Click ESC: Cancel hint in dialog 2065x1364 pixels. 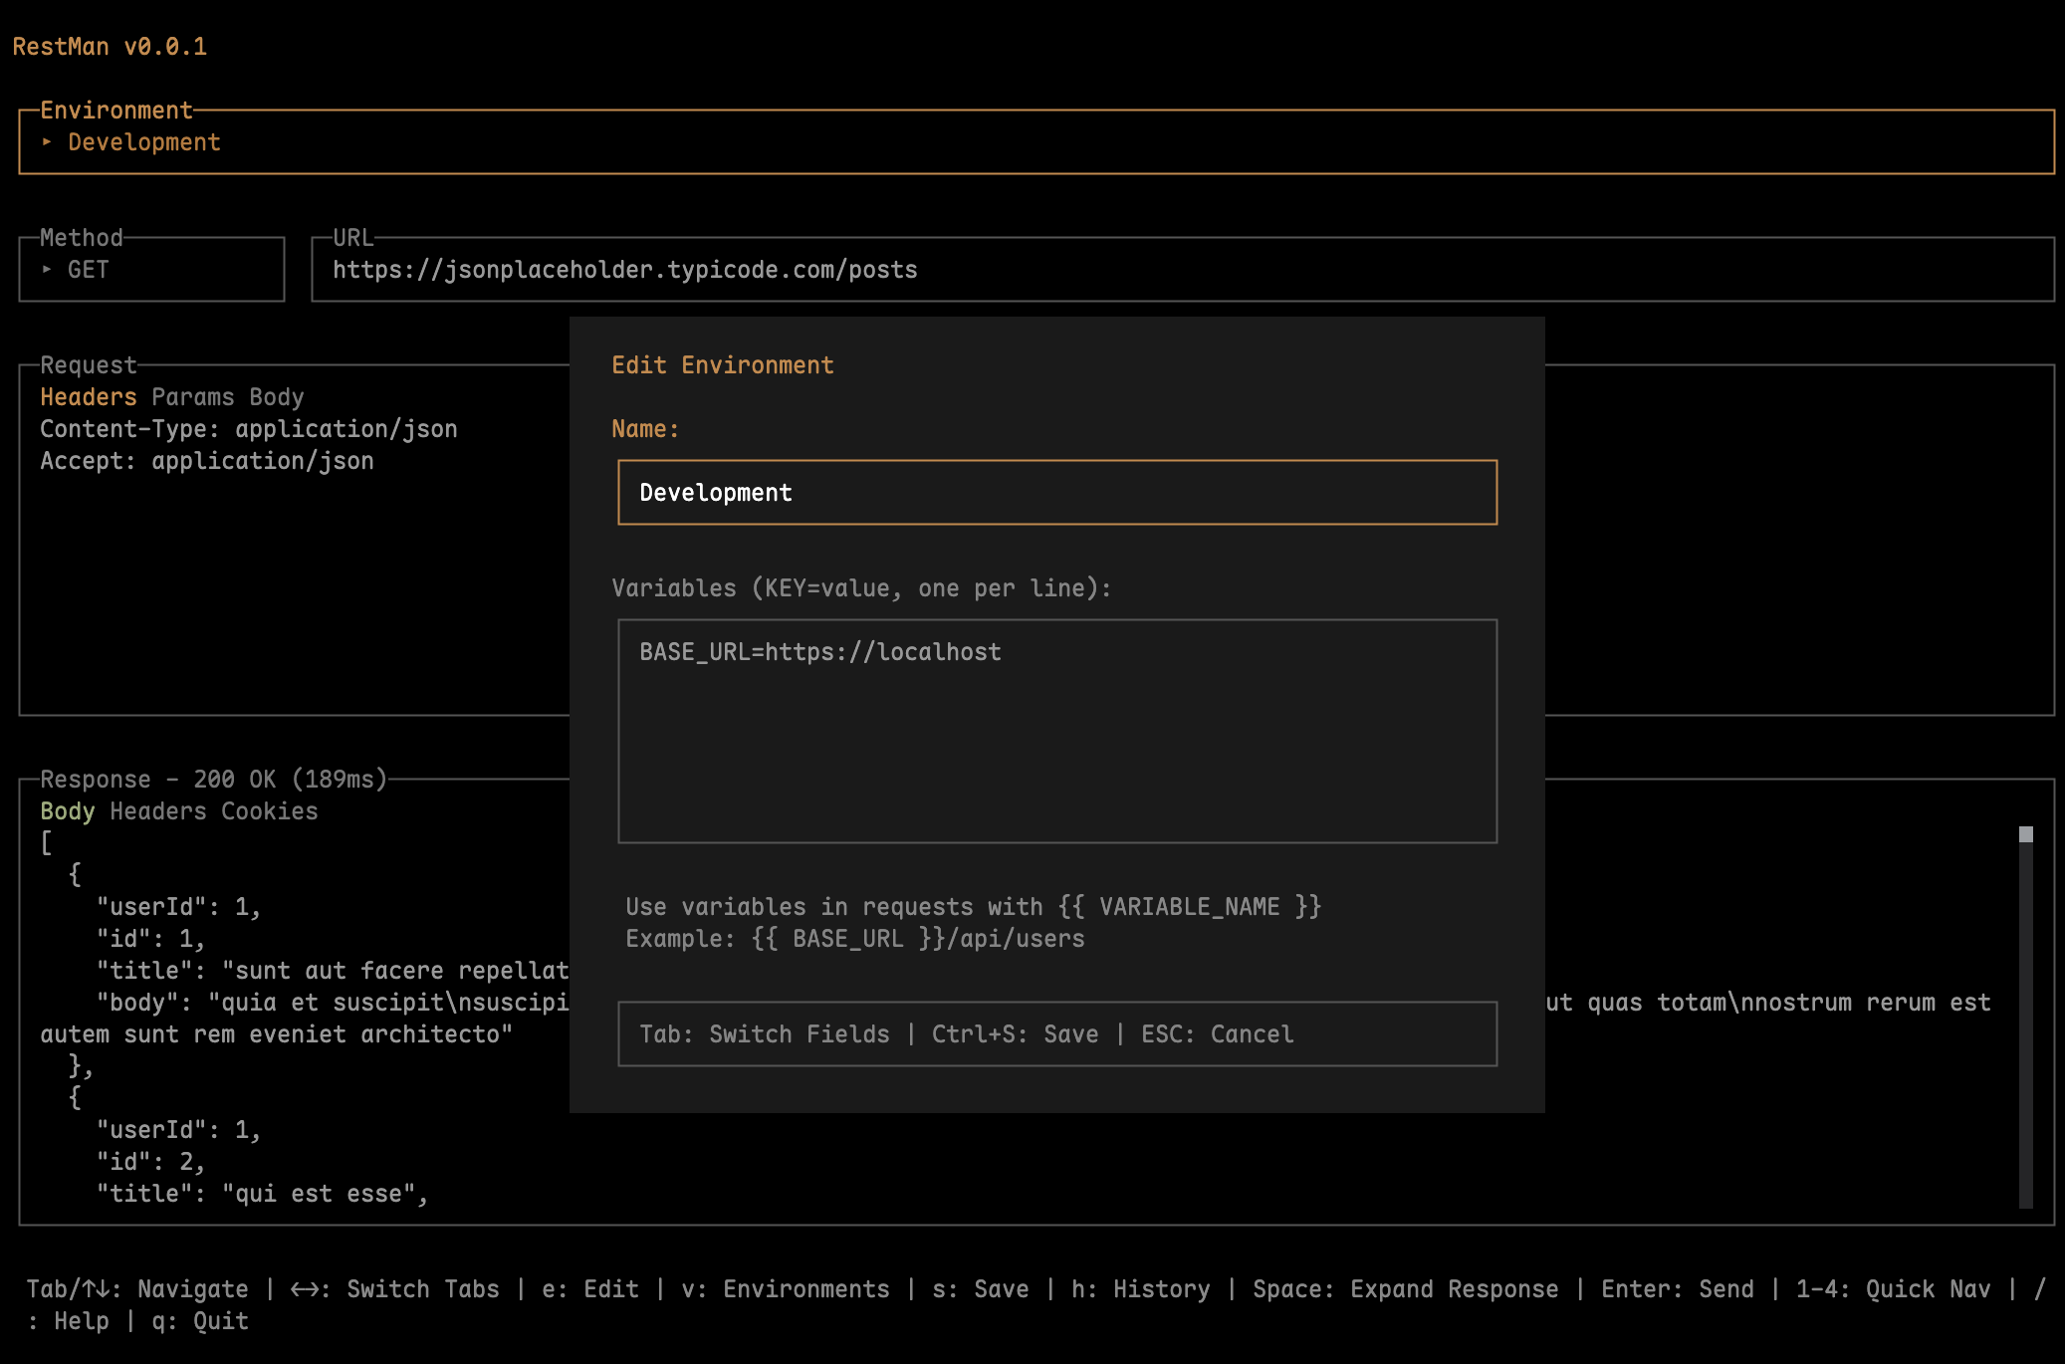[x=1217, y=1034]
